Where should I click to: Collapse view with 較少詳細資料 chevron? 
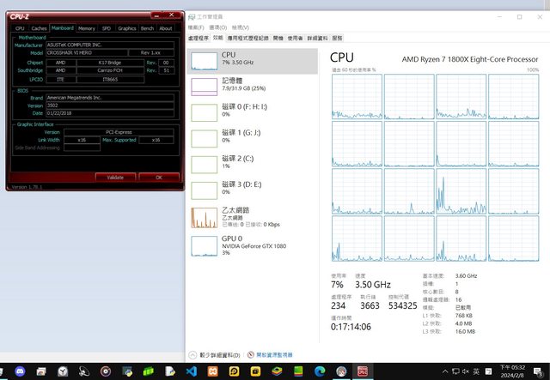click(x=192, y=355)
